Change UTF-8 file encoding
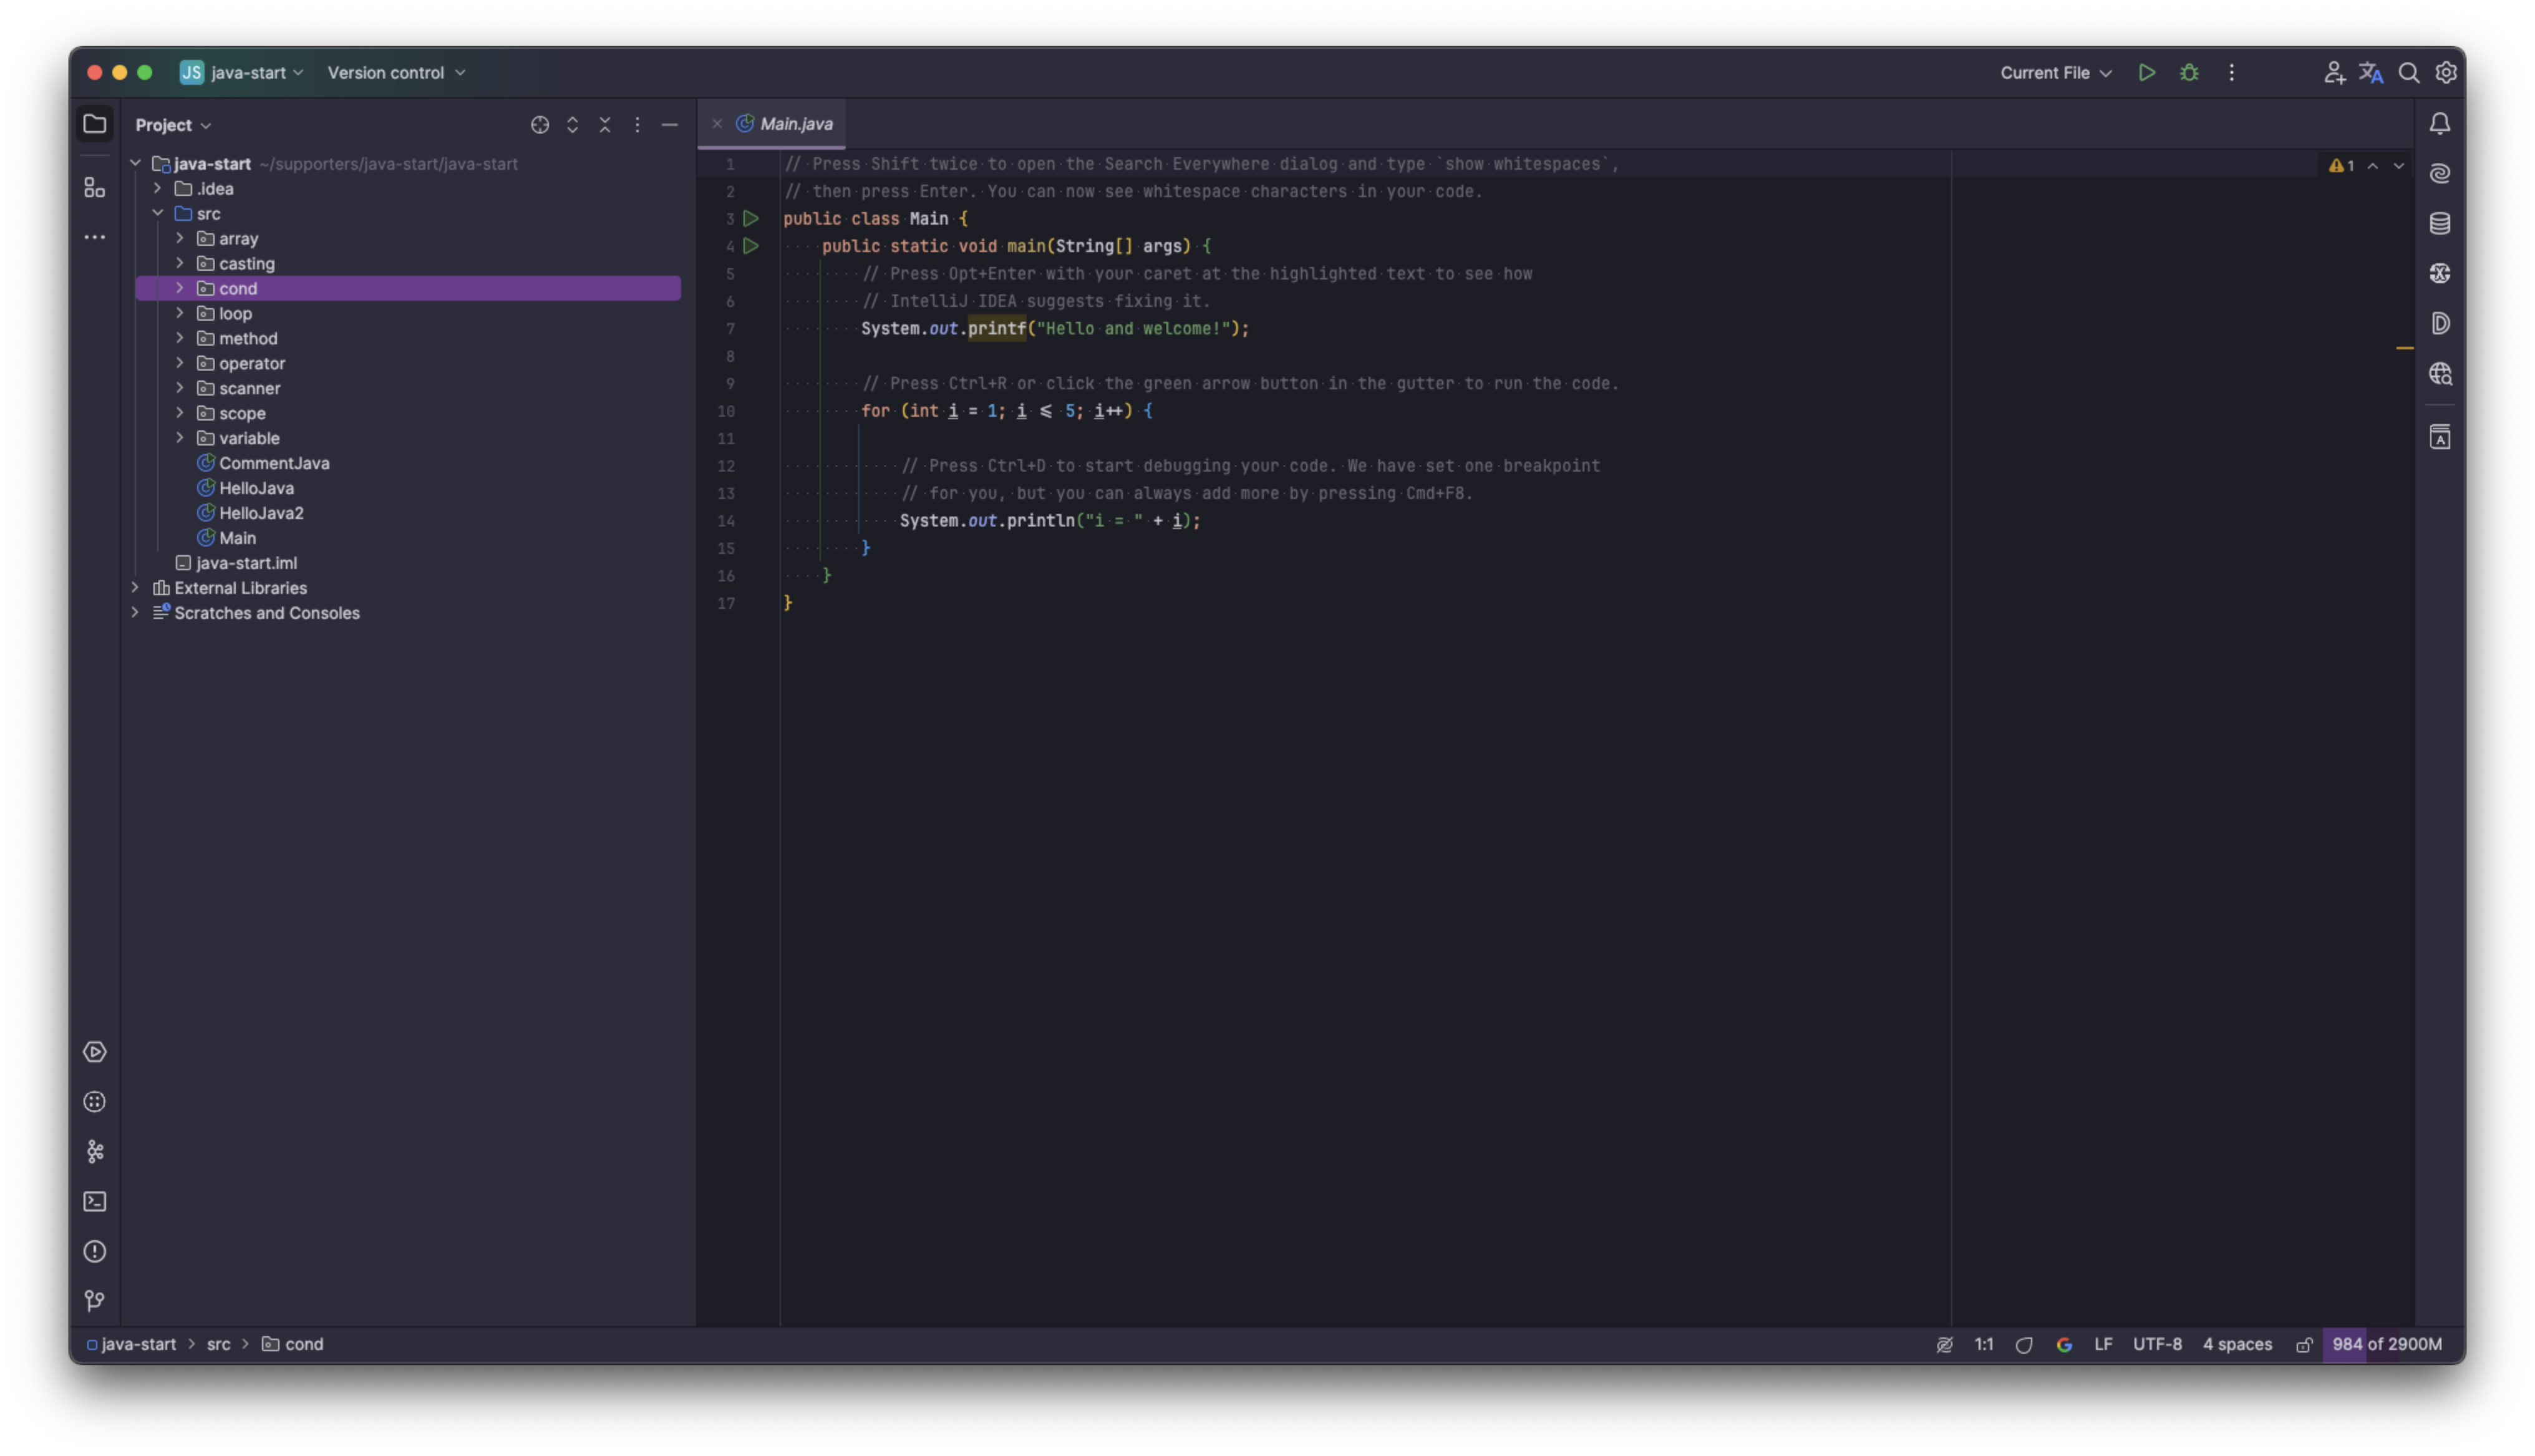Image resolution: width=2535 pixels, height=1456 pixels. [2157, 1344]
